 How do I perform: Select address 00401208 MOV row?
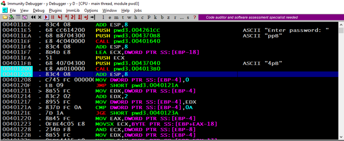coord(170,80)
